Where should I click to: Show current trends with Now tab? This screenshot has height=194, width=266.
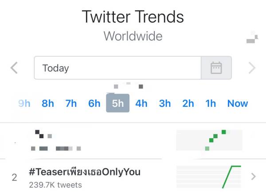pos(238,103)
